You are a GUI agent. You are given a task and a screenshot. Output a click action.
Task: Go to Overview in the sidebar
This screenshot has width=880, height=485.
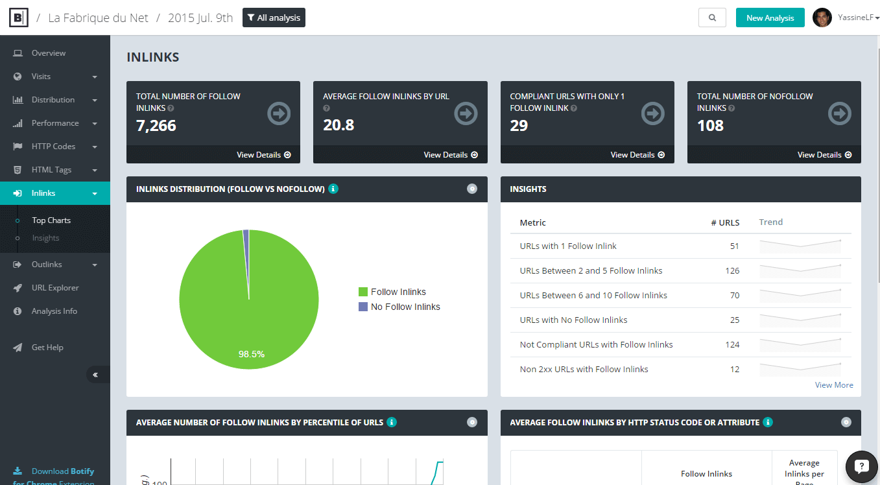[x=49, y=53]
